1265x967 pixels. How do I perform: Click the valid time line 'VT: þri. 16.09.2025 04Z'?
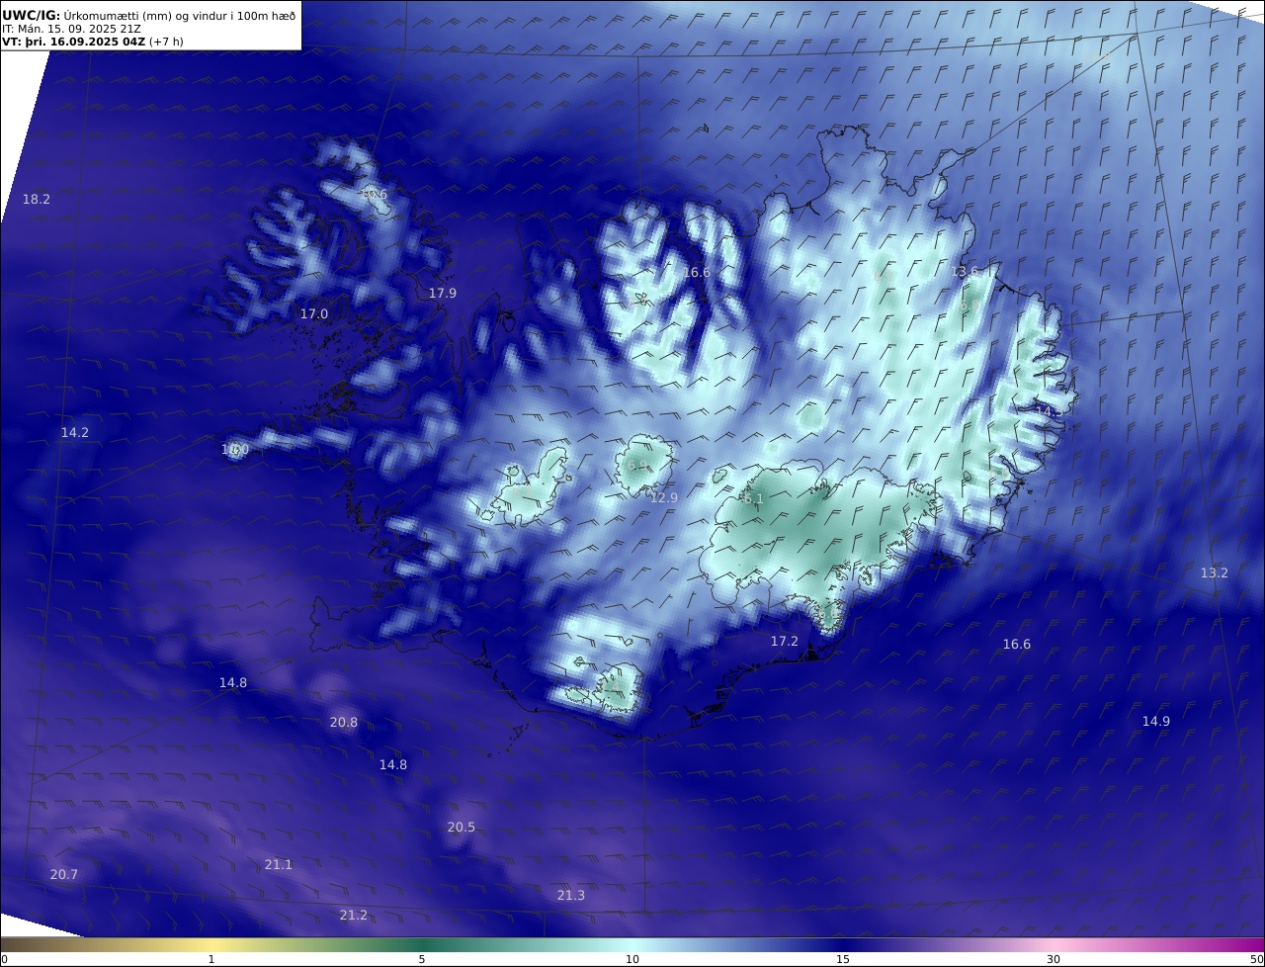click(74, 42)
